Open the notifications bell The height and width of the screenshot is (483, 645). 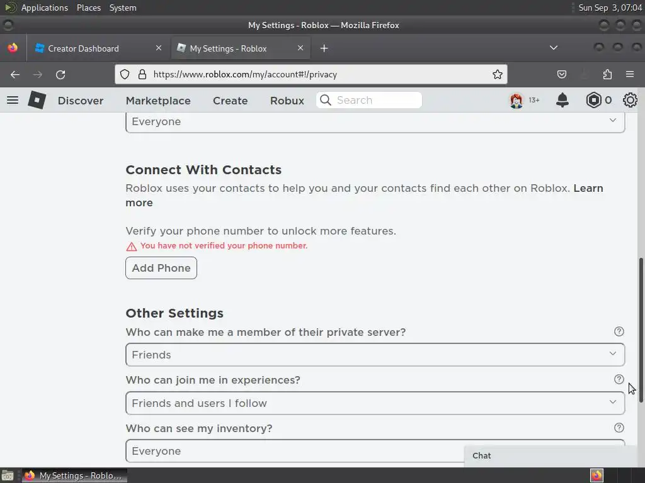tap(562, 100)
